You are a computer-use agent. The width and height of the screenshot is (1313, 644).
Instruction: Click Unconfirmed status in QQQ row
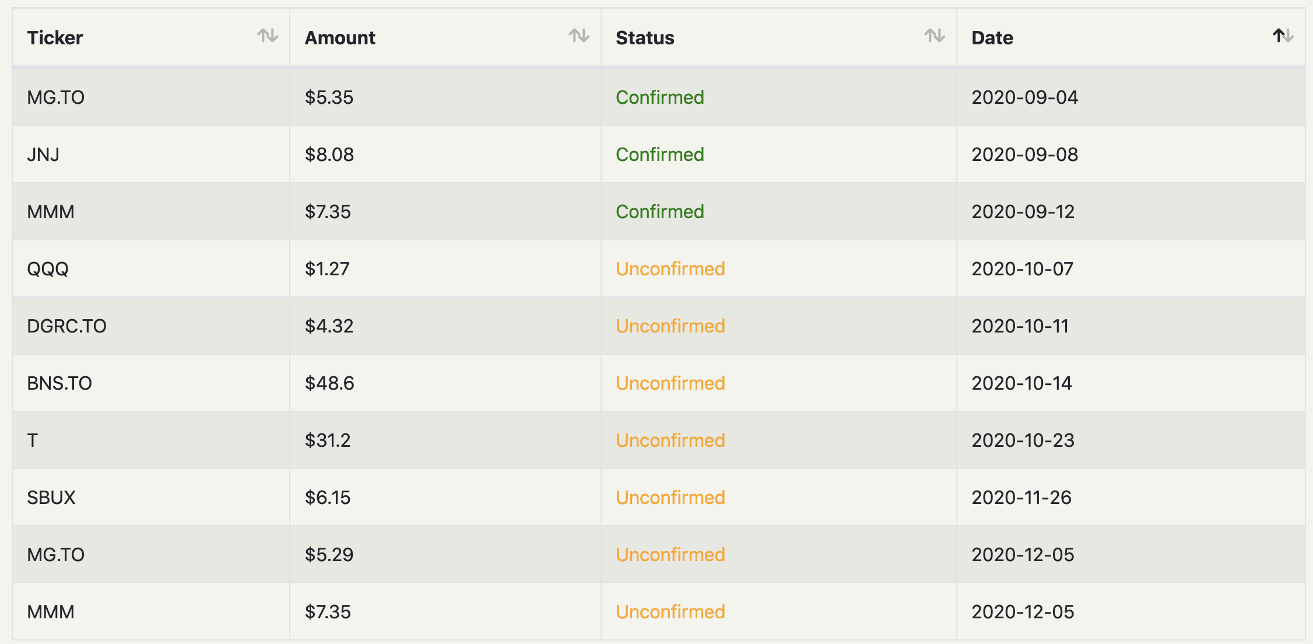670,269
